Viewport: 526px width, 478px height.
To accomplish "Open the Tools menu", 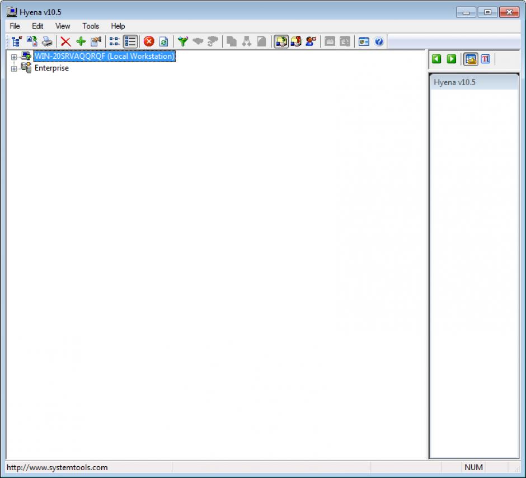I will pyautogui.click(x=90, y=26).
